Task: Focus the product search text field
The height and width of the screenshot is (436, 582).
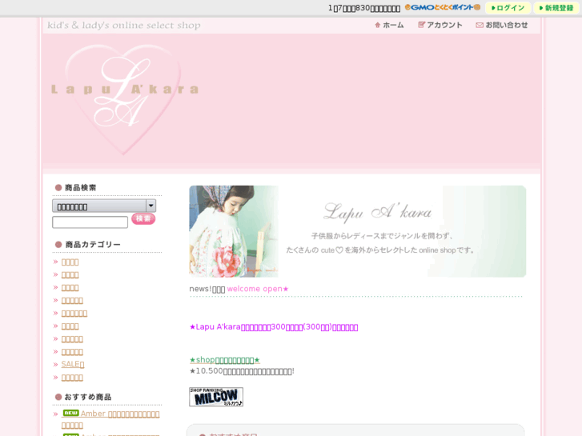Action: tap(90, 222)
